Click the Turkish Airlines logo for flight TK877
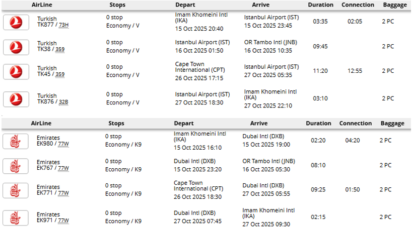412x229 pixels. point(16,22)
